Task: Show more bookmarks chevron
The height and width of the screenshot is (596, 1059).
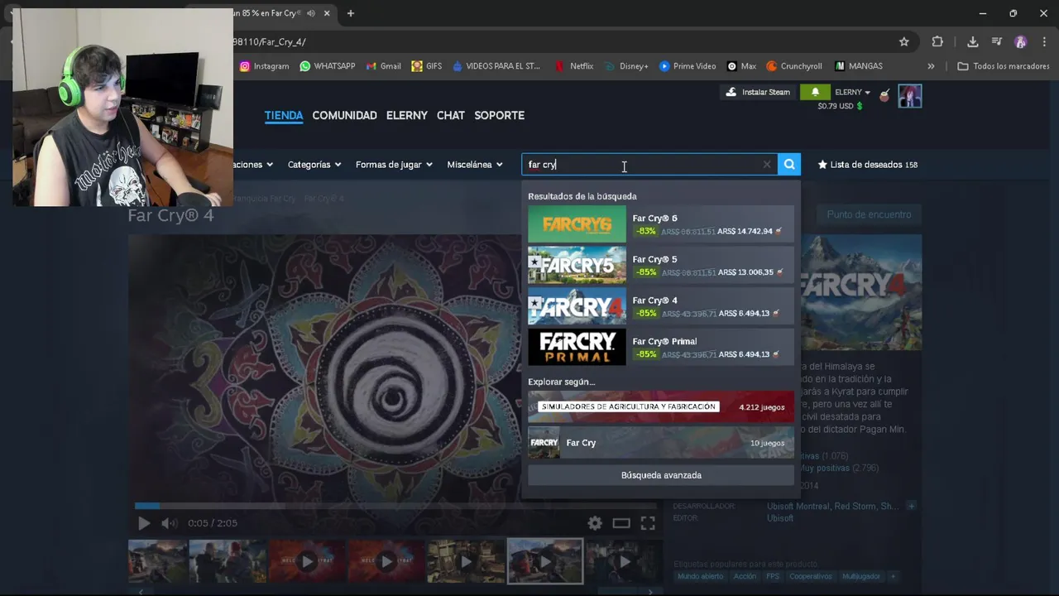Action: 931,66
